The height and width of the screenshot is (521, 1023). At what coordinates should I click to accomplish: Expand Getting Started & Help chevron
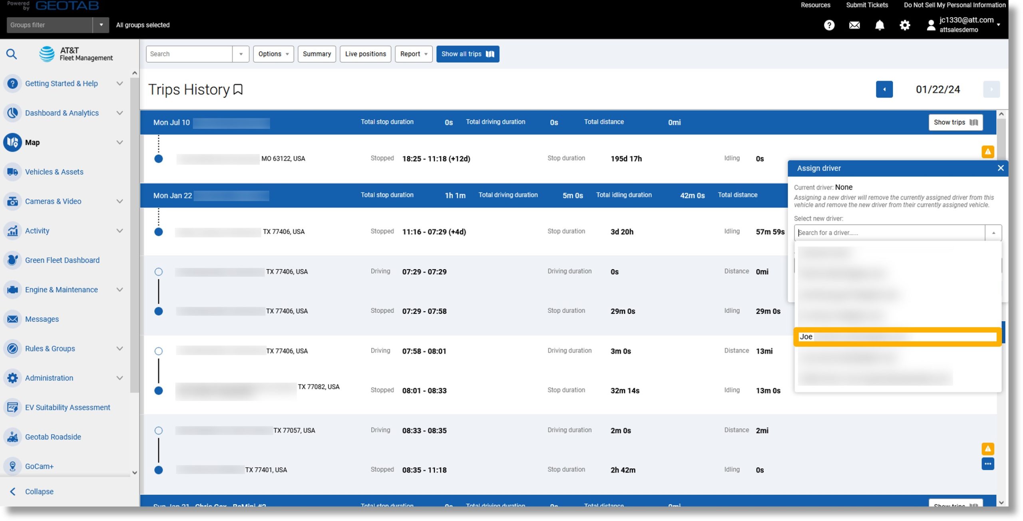tap(119, 84)
